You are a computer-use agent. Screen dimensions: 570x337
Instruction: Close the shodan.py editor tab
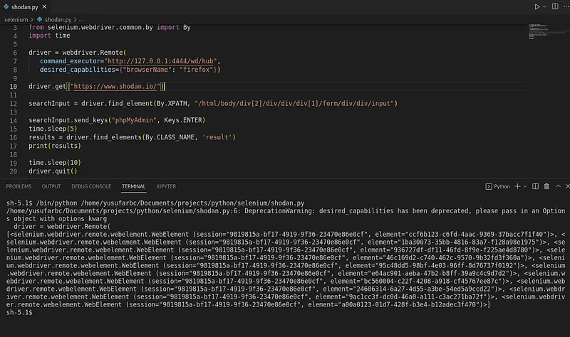point(44,6)
